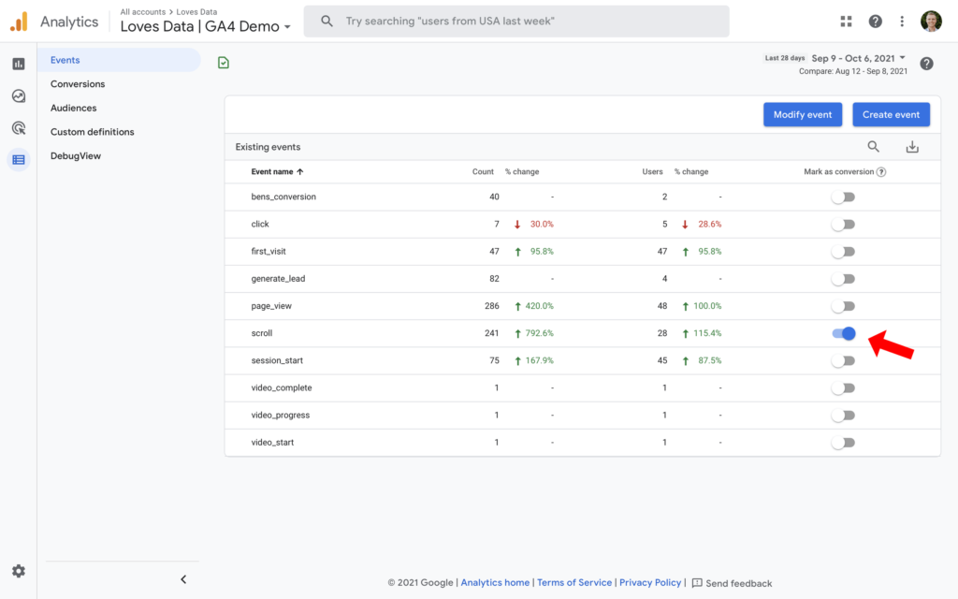
Task: Select Events in the Configure menu
Action: [x=119, y=60]
